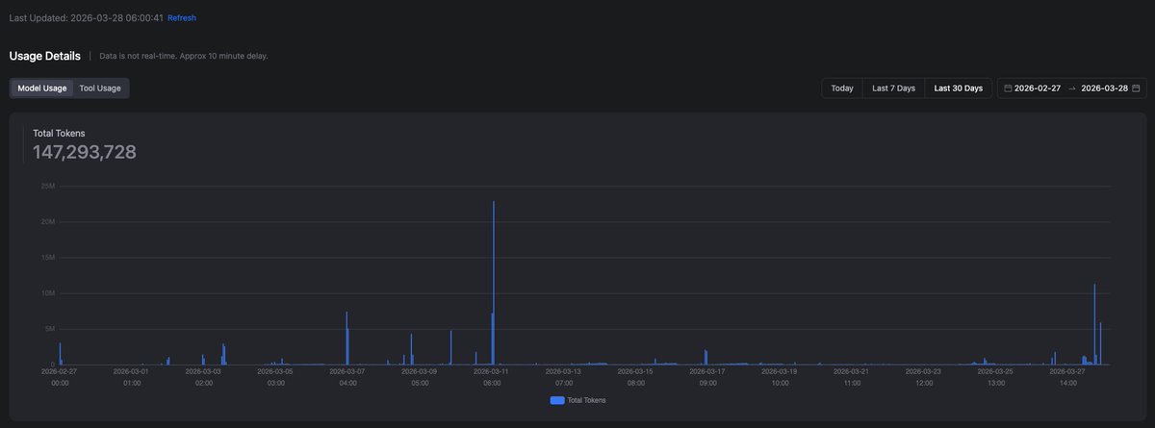Viewport: 1155px width, 428px height.
Task: Click the 147,293,728 total tokens value
Action: click(85, 151)
